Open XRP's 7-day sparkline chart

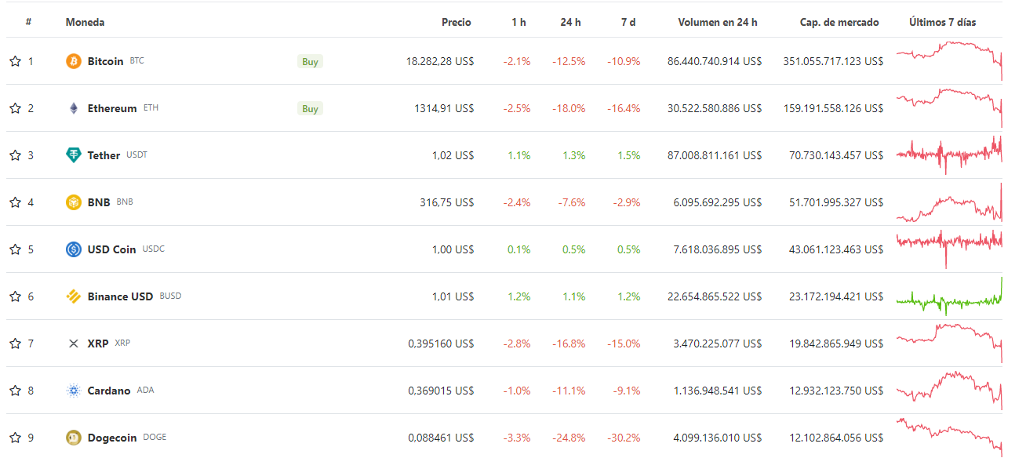point(949,343)
